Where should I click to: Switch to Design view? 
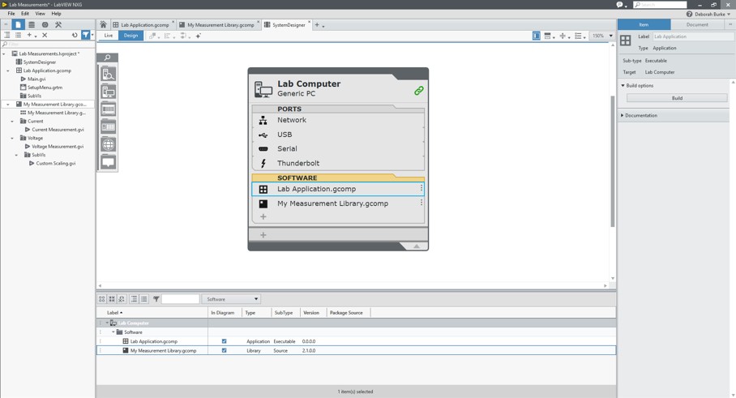(x=131, y=36)
